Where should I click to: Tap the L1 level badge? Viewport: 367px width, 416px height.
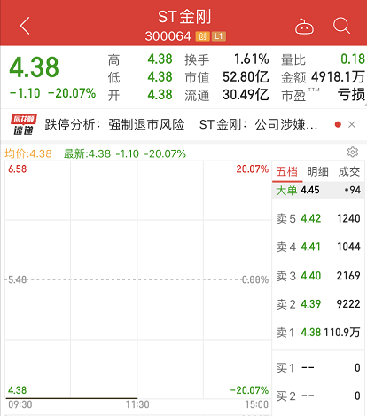[219, 36]
